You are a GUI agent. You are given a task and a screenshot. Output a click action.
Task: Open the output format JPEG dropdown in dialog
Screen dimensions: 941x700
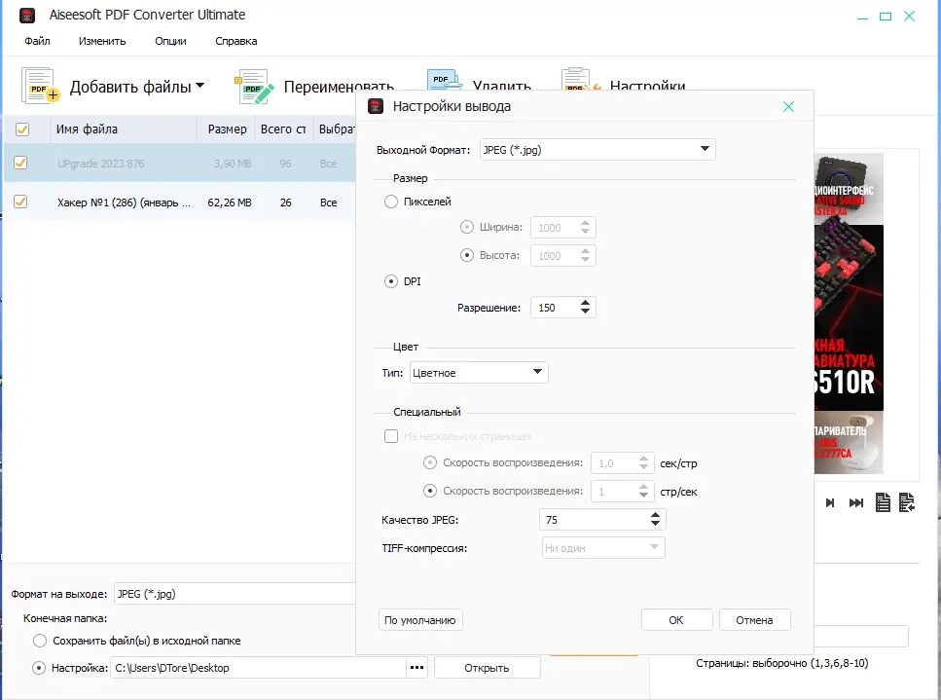[x=597, y=150]
